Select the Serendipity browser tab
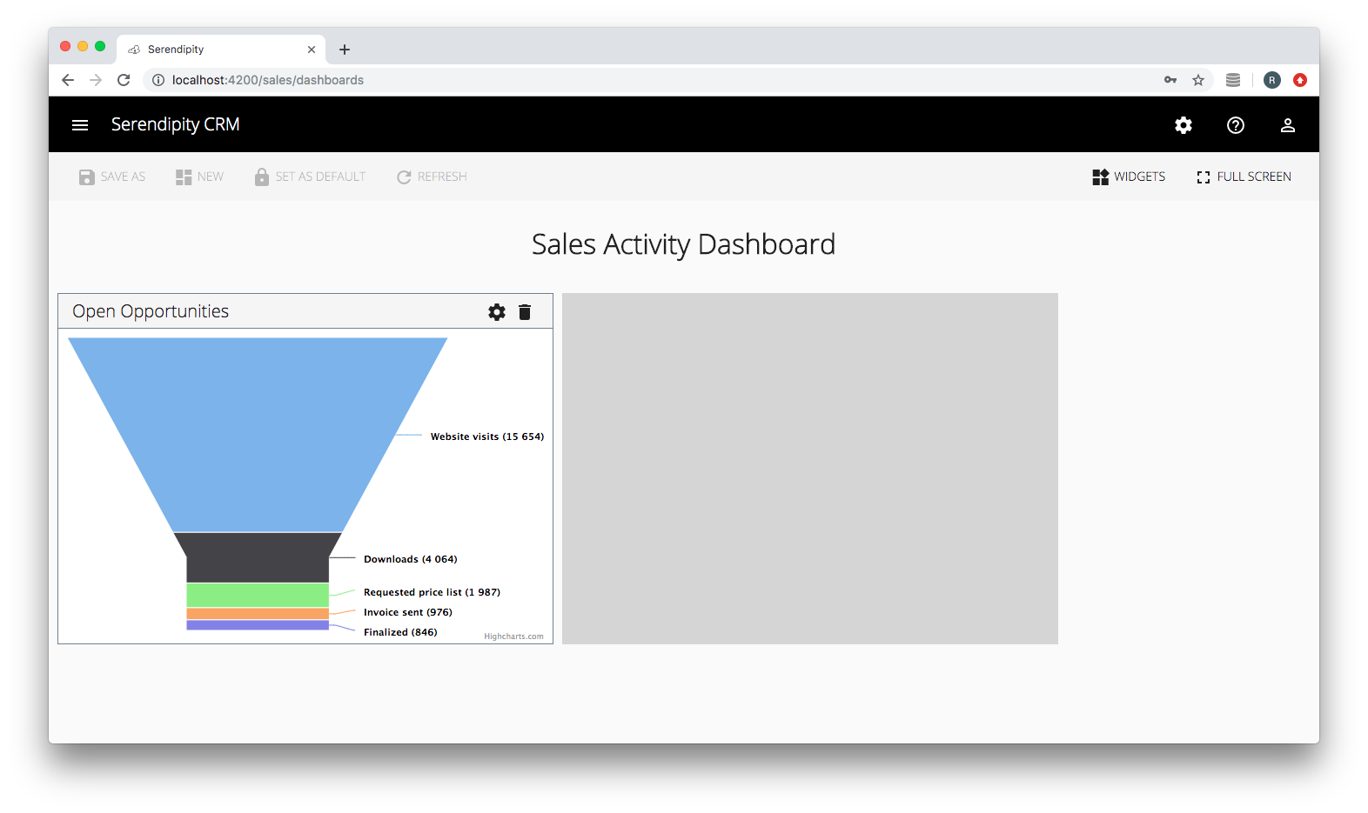Screen dimensions: 1368x813 (221, 50)
